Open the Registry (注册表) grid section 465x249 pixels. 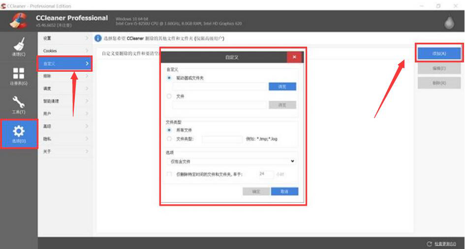coord(19,77)
